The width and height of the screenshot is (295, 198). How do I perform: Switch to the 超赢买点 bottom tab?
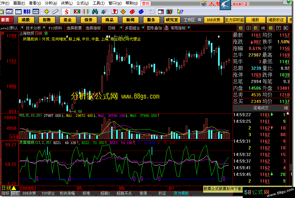pos(124,193)
